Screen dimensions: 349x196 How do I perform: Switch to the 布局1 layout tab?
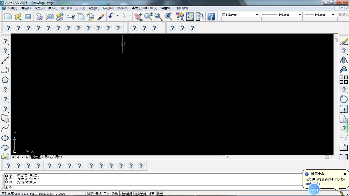(x=45, y=157)
